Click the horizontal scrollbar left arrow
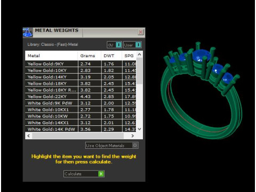This screenshot has width=256, height=192. point(29,136)
